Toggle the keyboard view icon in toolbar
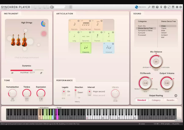Image resolution: width=184 pixels, height=130 pixels. 173,7
